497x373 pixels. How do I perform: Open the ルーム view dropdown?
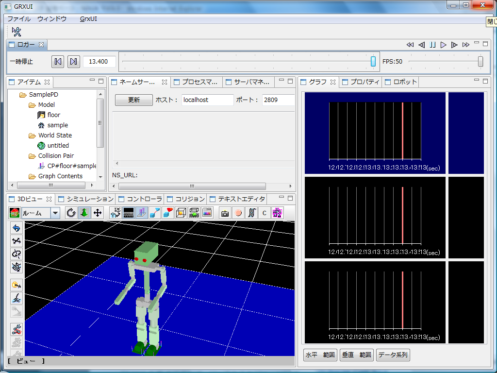[x=55, y=213]
